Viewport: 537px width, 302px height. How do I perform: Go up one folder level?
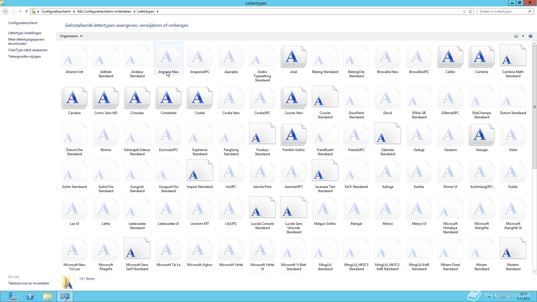(x=26, y=11)
